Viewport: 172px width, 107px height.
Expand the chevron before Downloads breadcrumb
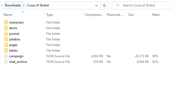coord(2,5)
